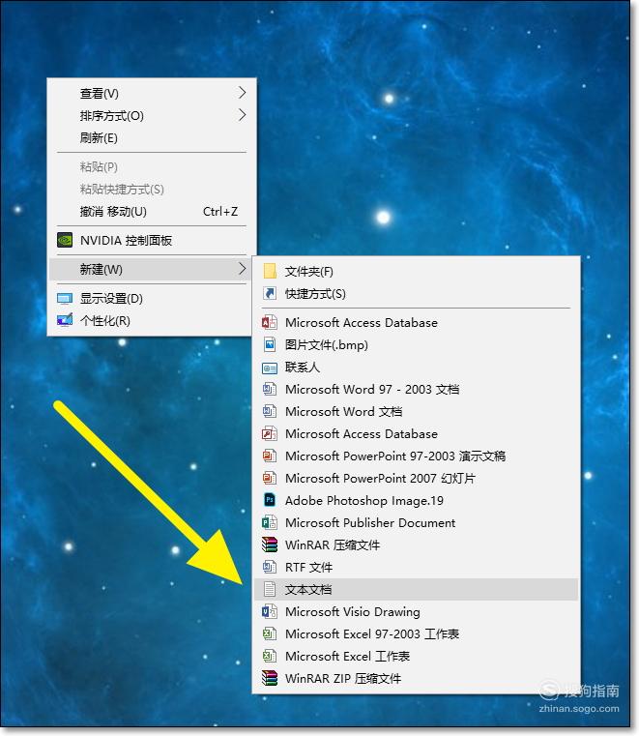This screenshot has width=639, height=736.
Task: Click the Microsoft Publisher Document label
Action: point(370,522)
